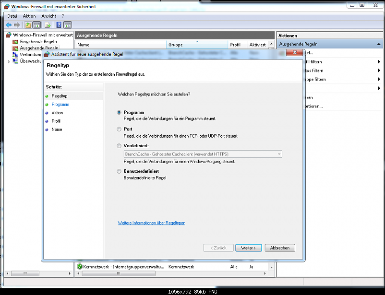Open the Status filtern submenu arrow
This screenshot has width=385, height=295.
click(x=379, y=71)
